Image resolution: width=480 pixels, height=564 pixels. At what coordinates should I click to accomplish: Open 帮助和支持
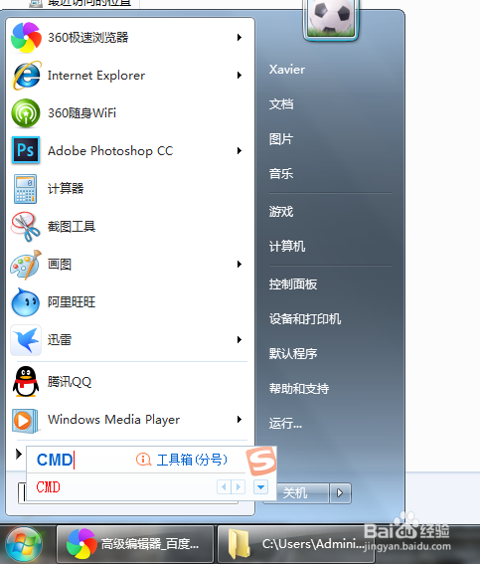click(299, 389)
